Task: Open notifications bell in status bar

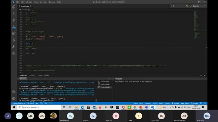Action: pos(205,103)
